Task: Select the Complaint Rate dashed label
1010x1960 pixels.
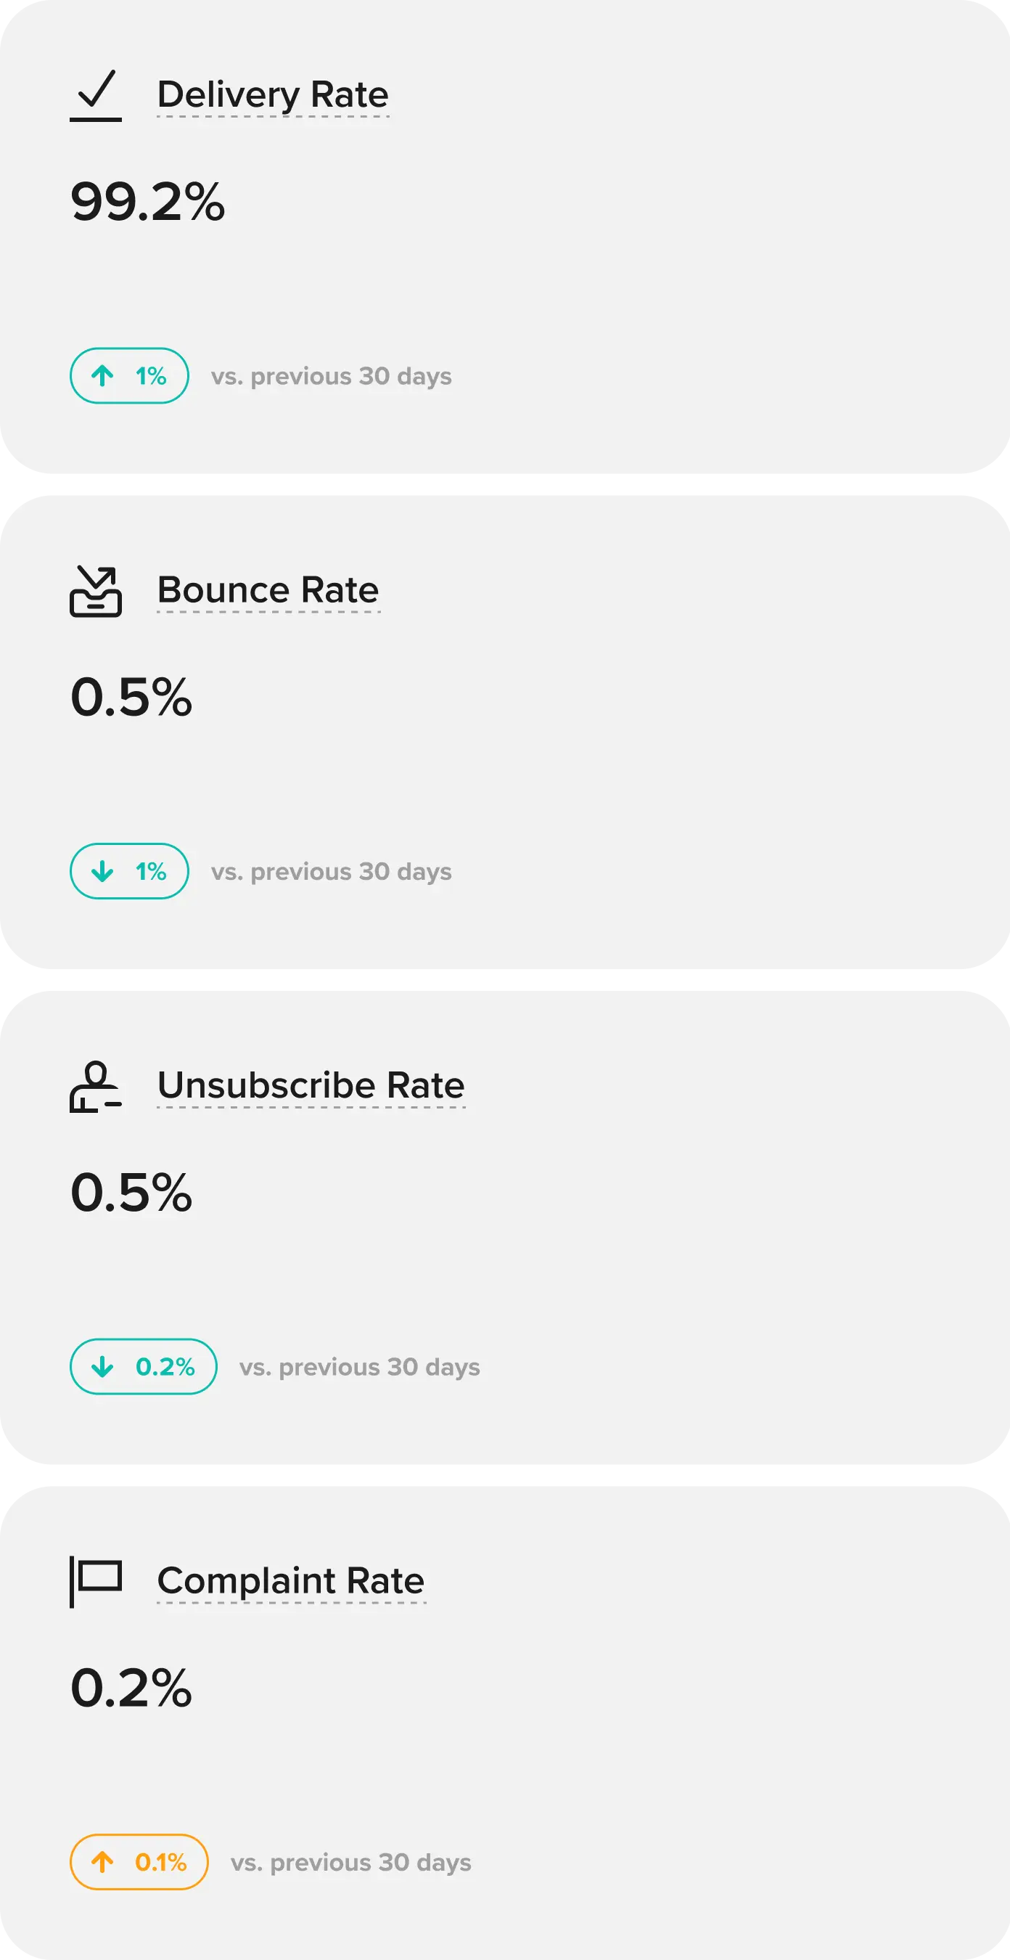Action: coord(291,1581)
